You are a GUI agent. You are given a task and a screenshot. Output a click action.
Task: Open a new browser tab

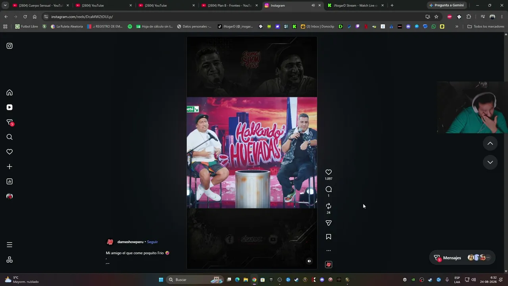coord(392,6)
